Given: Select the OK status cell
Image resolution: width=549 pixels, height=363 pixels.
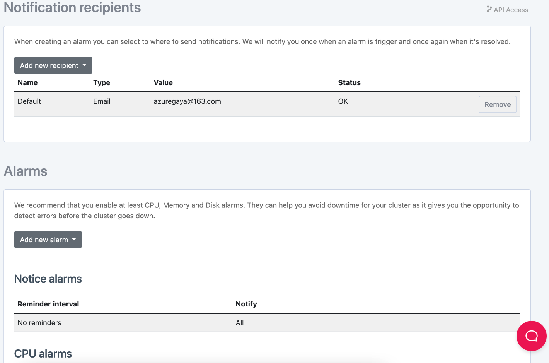Looking at the screenshot, I should (343, 101).
